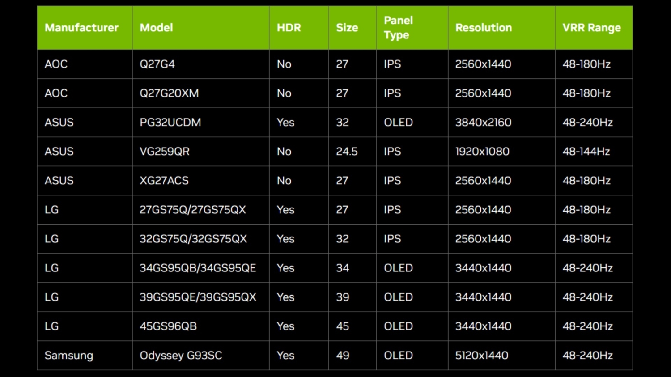Click the Panel Type column header
Viewport: 671px width, 377px height.
(x=398, y=28)
